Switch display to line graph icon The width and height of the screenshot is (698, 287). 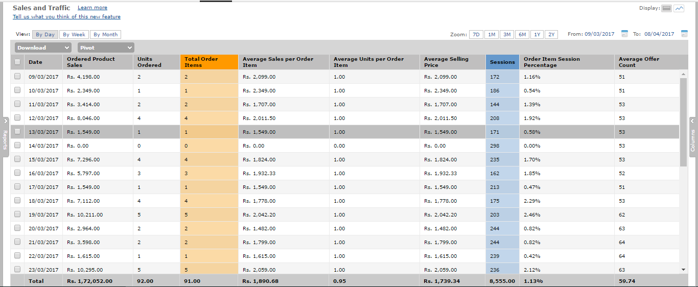(679, 8)
